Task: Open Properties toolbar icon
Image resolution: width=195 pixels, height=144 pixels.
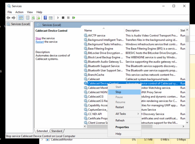Action: pyautogui.click(x=28, y=18)
